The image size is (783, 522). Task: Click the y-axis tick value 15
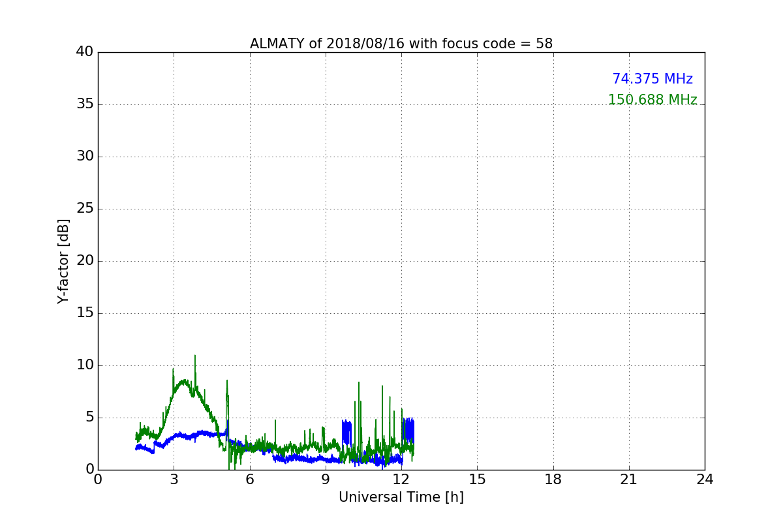coord(85,313)
